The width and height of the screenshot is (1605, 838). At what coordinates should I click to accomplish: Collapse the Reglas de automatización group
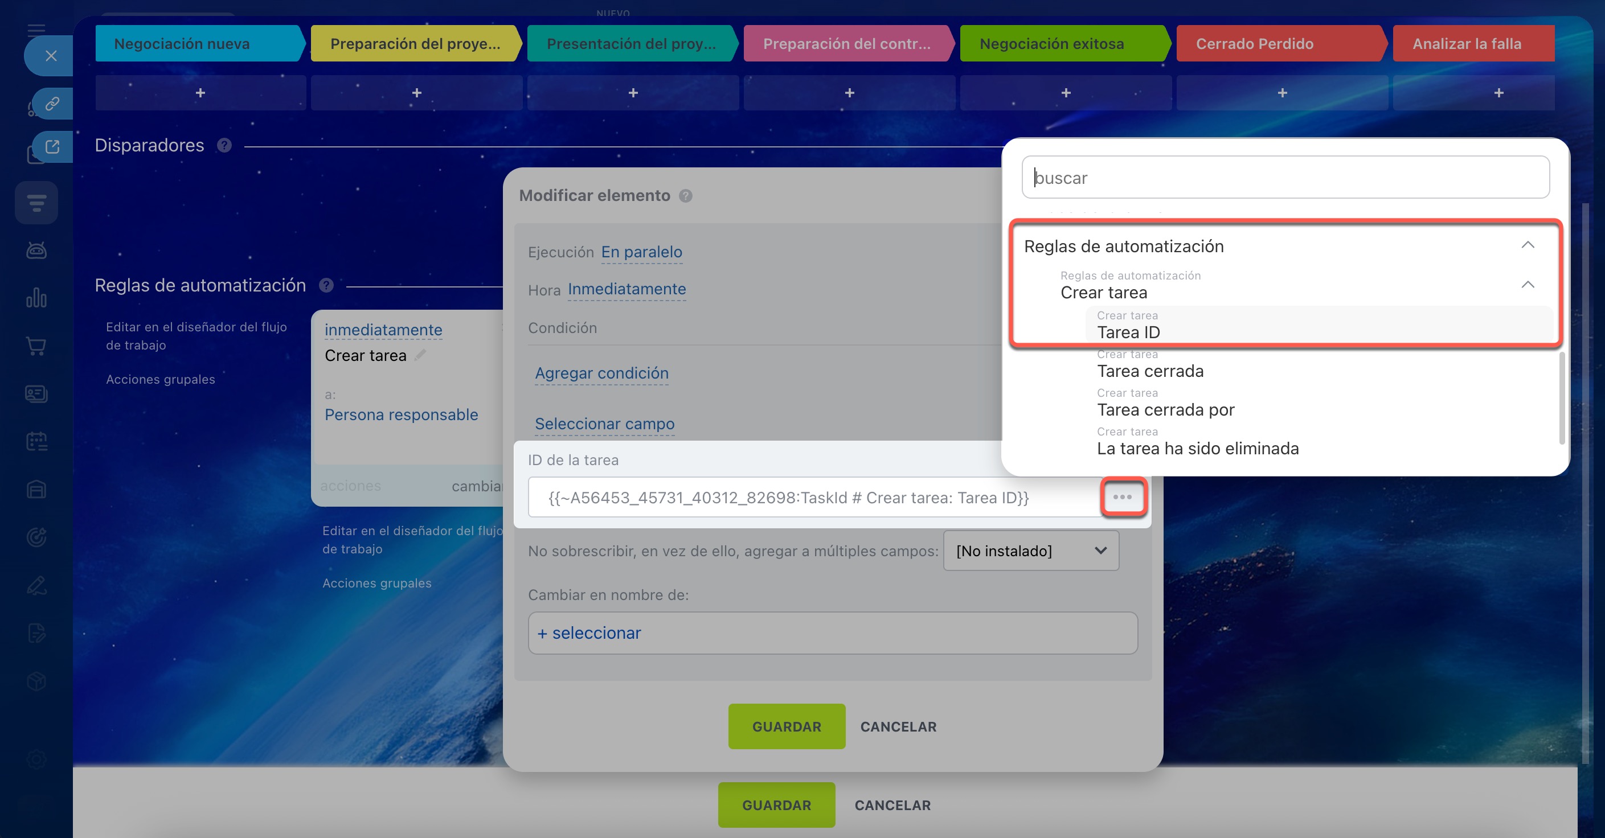pos(1527,245)
